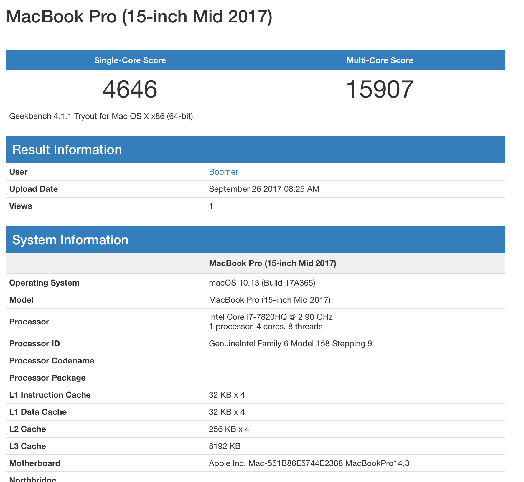Screen dimensions: 524x482
Task: Click the L1 Data Cache value 32 KB x 4
Action: 227,412
